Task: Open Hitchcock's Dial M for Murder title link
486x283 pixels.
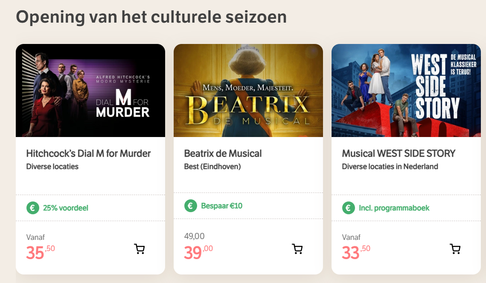Action: [89, 153]
